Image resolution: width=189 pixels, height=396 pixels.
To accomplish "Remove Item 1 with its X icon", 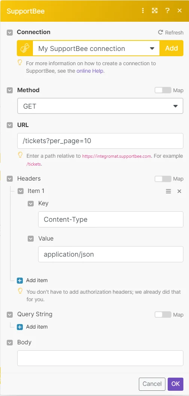I will pos(179,191).
